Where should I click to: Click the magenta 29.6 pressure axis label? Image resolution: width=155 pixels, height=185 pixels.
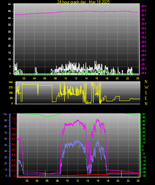tap(144, 37)
